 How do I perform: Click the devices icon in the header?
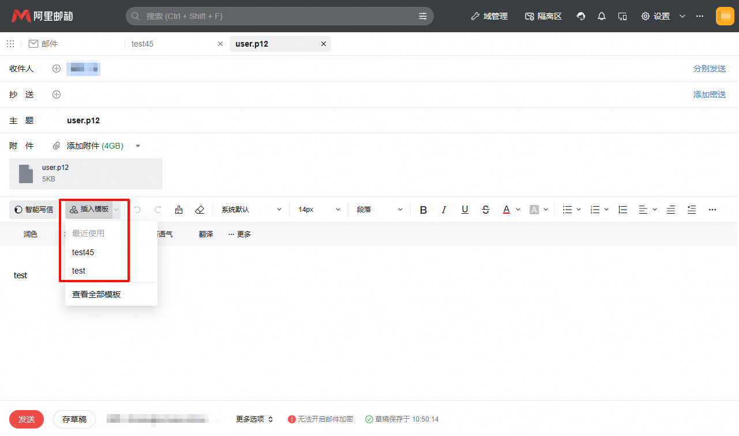pos(622,16)
